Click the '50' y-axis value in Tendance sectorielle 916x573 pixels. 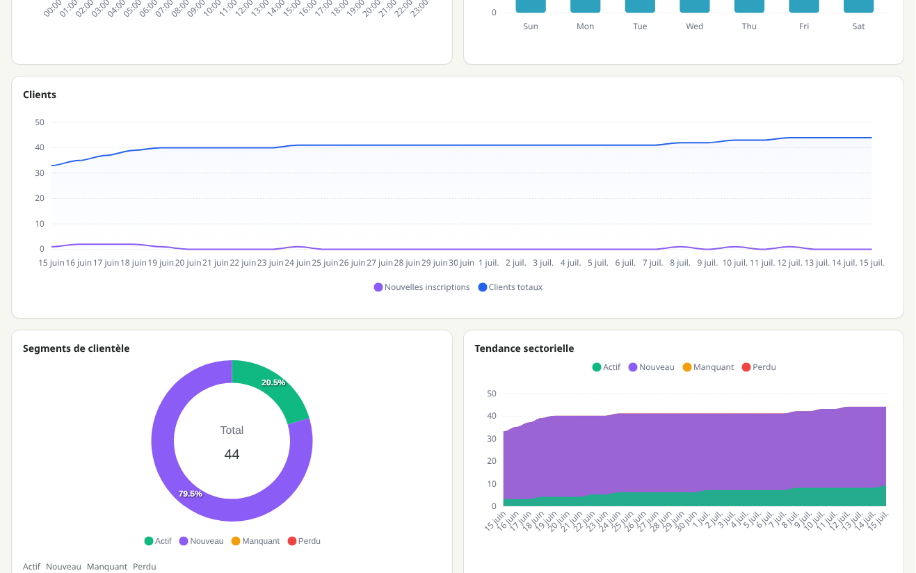(492, 394)
